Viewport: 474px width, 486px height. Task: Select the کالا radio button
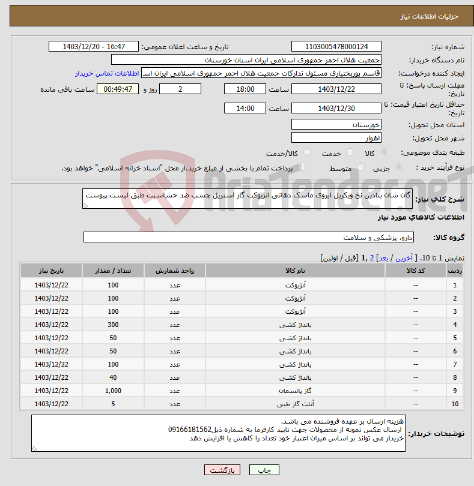coord(384,152)
